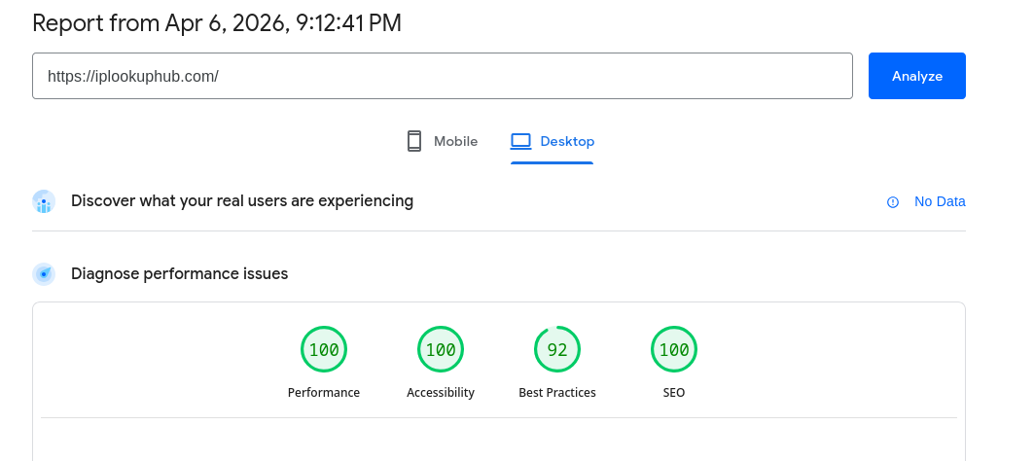Image resolution: width=1034 pixels, height=461 pixels.
Task: Click the Performance label
Action: [324, 392]
